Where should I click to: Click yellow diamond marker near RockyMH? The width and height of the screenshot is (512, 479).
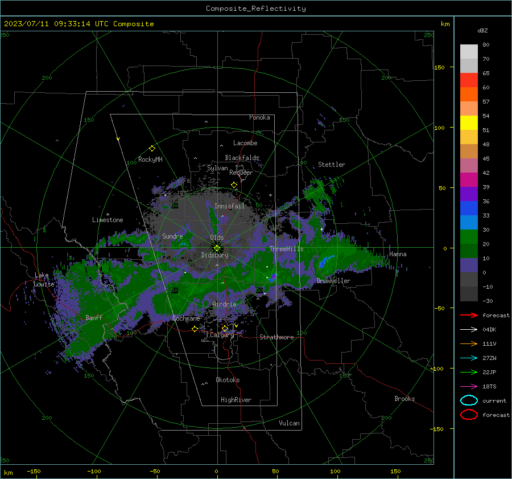click(152, 149)
